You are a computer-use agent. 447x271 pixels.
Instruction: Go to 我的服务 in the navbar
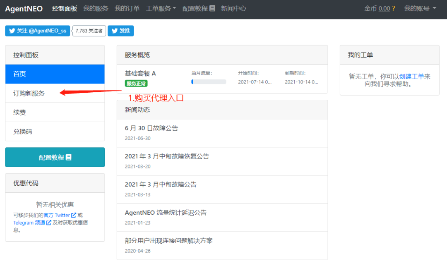coord(96,8)
